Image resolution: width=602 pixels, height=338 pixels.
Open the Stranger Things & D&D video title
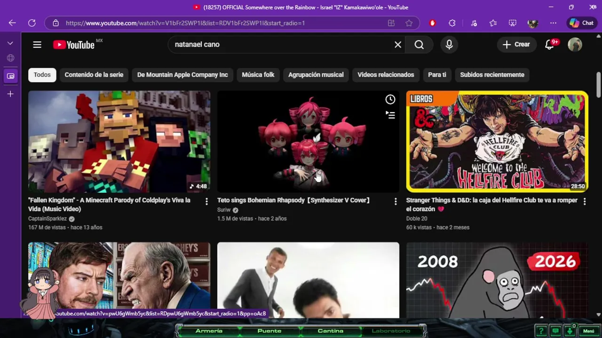point(491,205)
